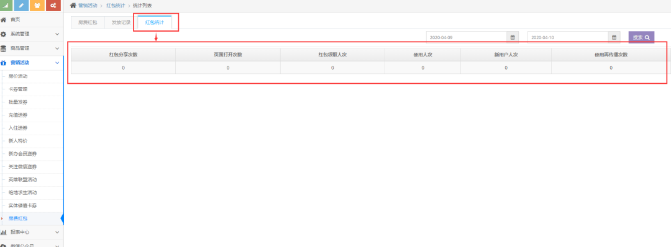Click the 0 value under 红包领取人次

click(x=332, y=68)
